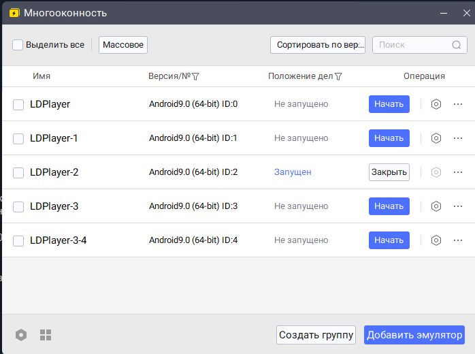Start LDPlayer-3-4 with Начать button
475x354 pixels.
[x=389, y=240]
